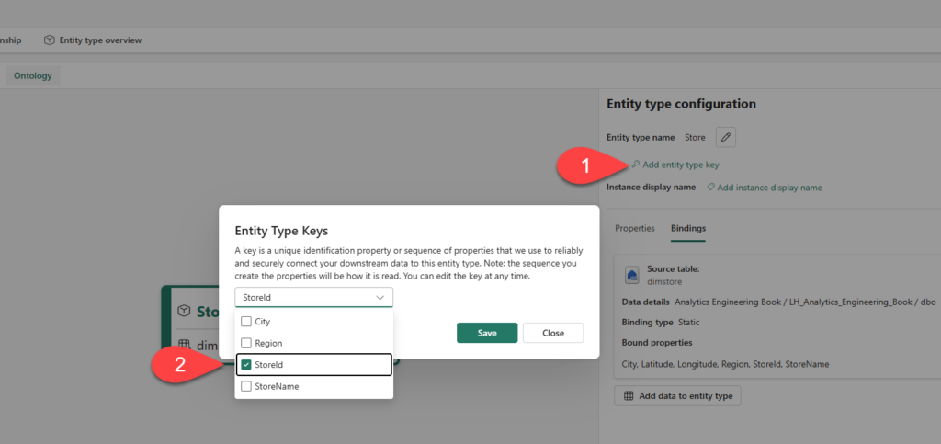Collapse the StoreId key dropdown
Viewport: 941px width, 444px height.
point(313,298)
